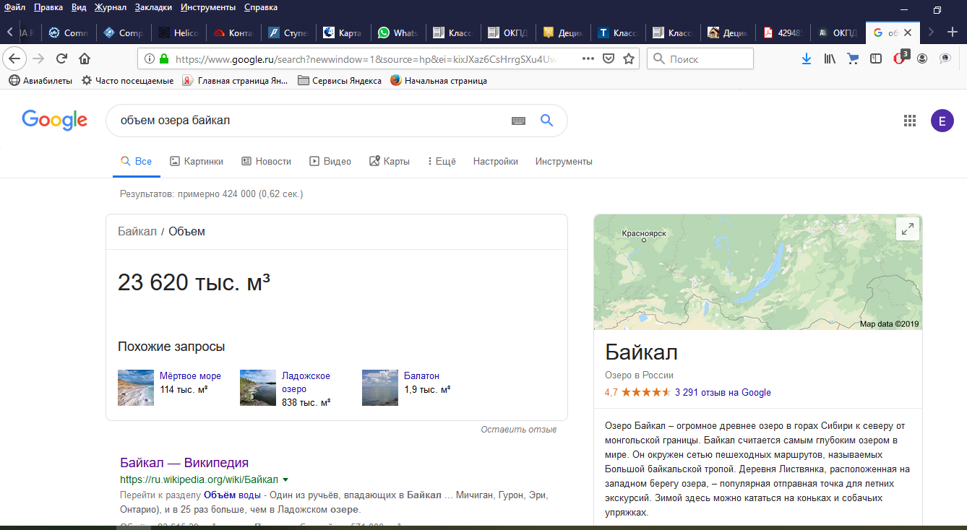Image resolution: width=967 pixels, height=530 pixels.
Task: Open a new browser tab
Action: 953,32
